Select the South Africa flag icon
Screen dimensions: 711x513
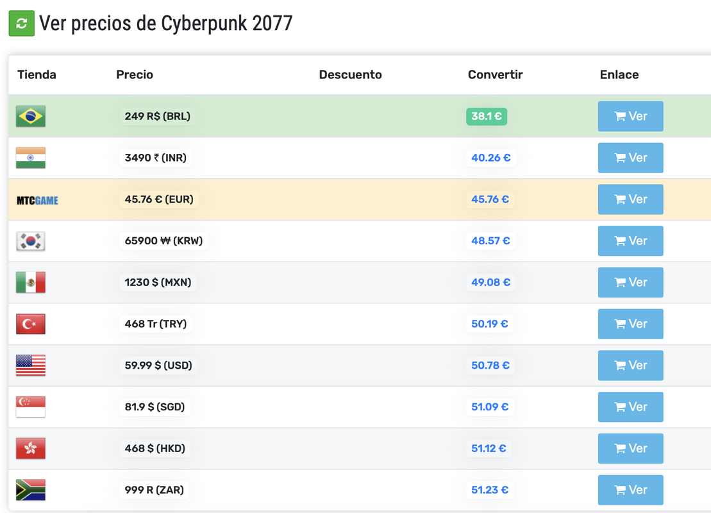(30, 490)
